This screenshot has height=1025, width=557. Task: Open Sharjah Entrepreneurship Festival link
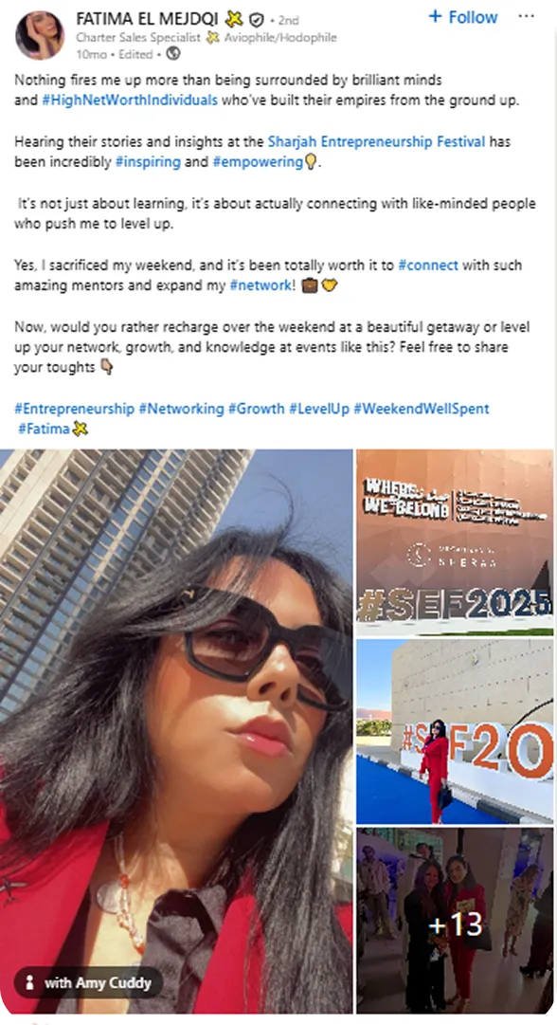click(377, 141)
